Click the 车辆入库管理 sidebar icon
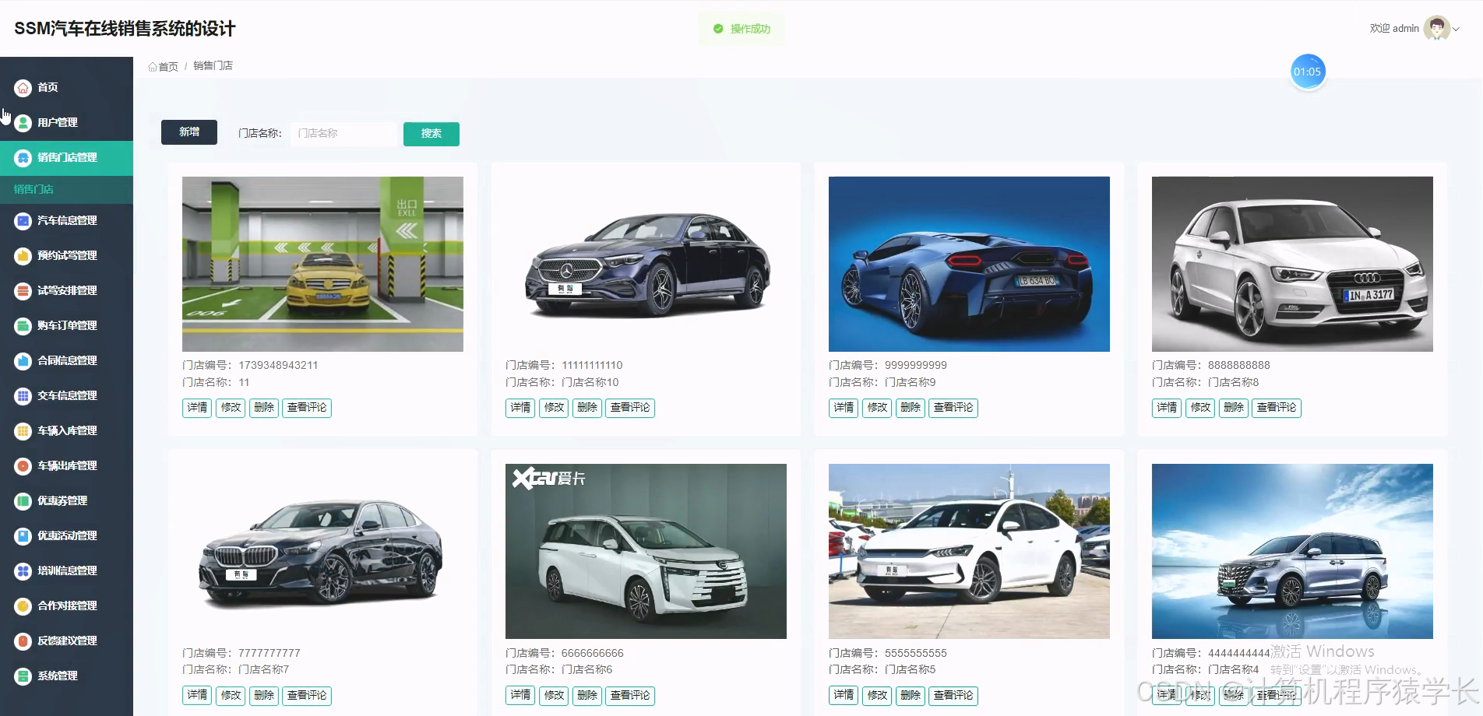 pos(23,431)
